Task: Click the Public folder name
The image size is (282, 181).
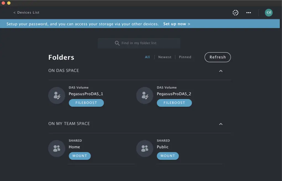Action: 163,147
